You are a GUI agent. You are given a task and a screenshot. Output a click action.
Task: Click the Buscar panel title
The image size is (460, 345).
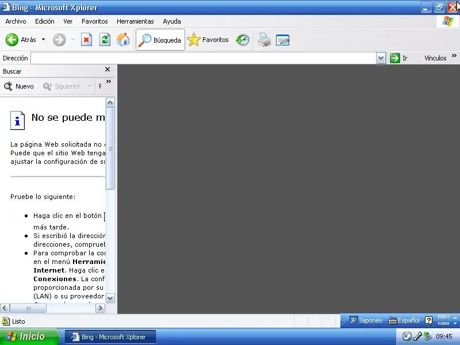pos(12,71)
